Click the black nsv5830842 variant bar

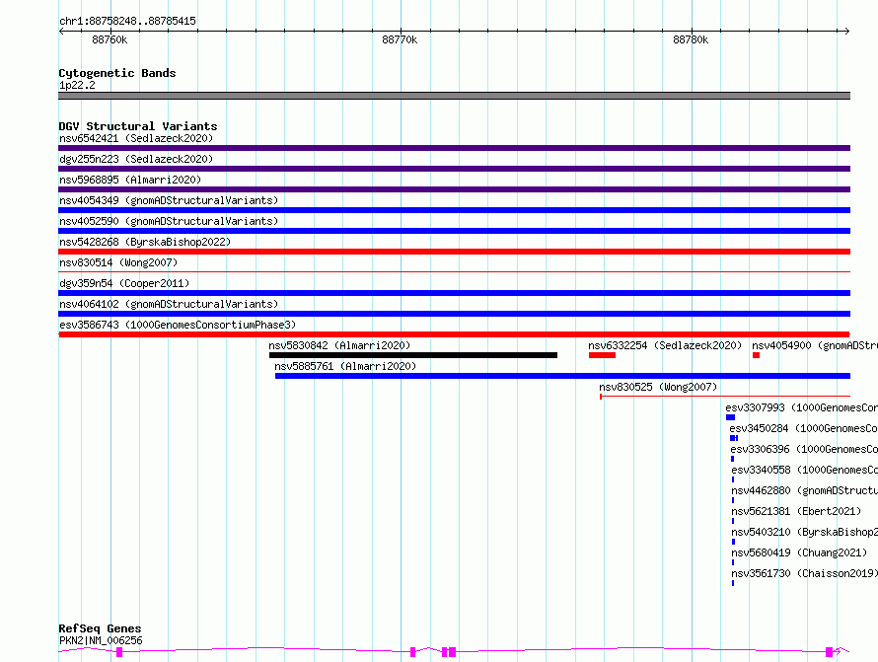click(413, 355)
